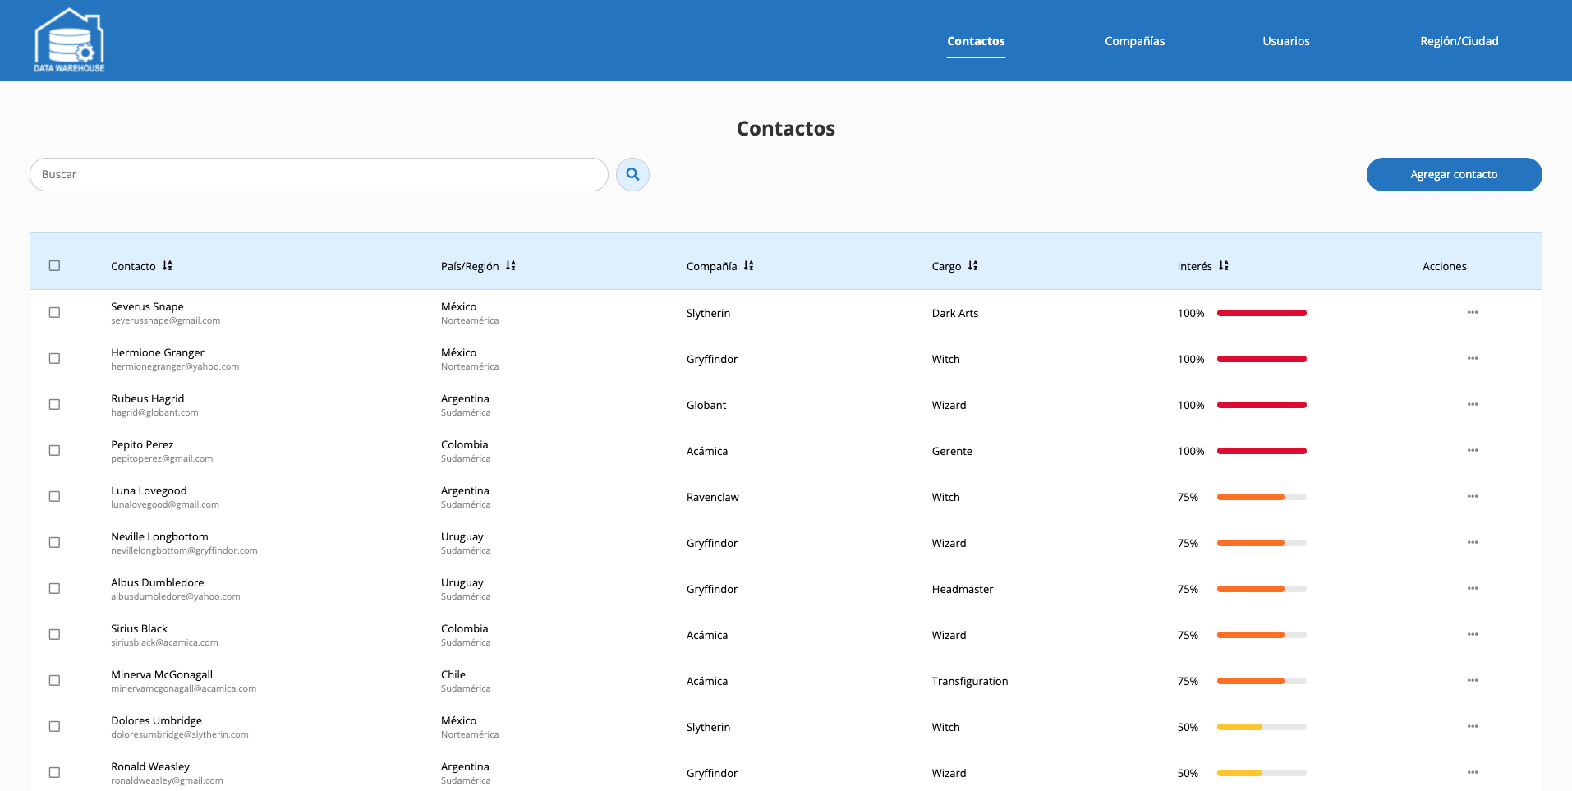Screen dimensions: 1572x791
Task: Sort the list by Compañía
Action: tap(748, 265)
